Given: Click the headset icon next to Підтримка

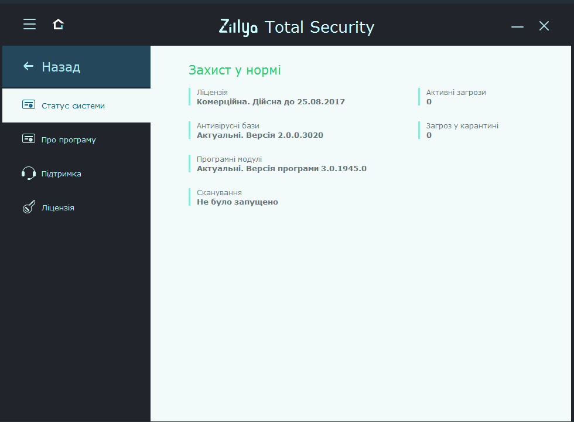Looking at the screenshot, I should pos(28,173).
